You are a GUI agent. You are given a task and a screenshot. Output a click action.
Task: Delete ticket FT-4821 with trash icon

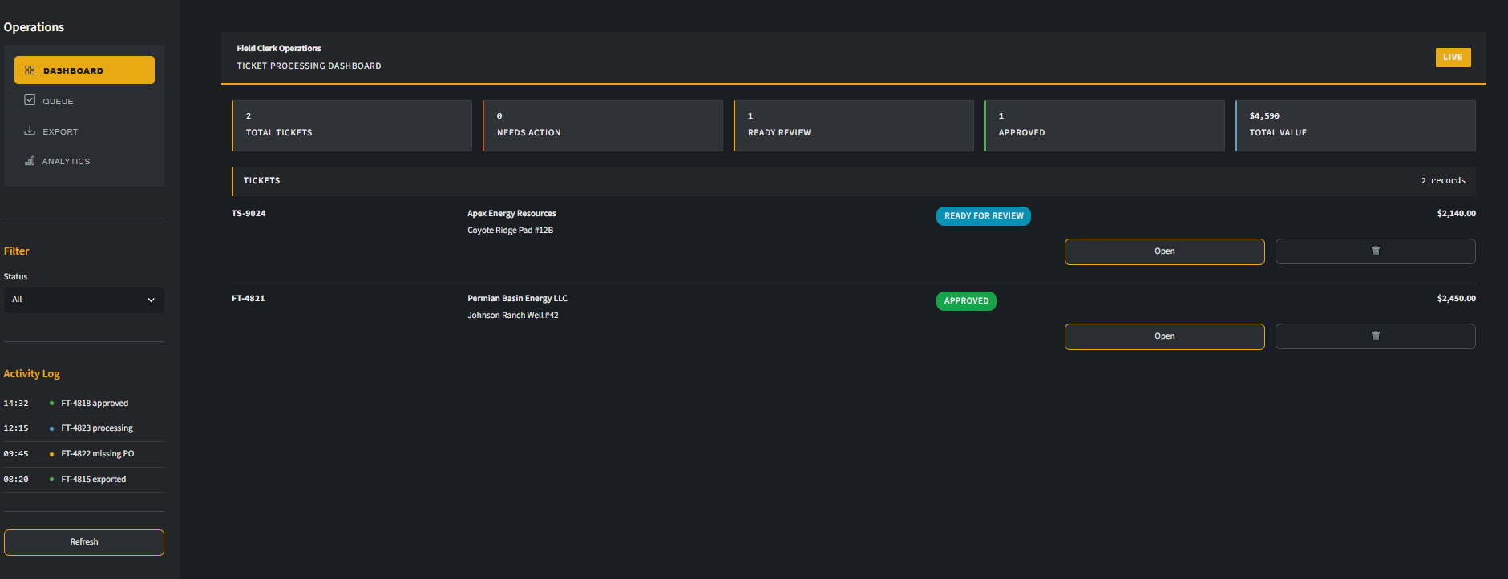(x=1375, y=336)
